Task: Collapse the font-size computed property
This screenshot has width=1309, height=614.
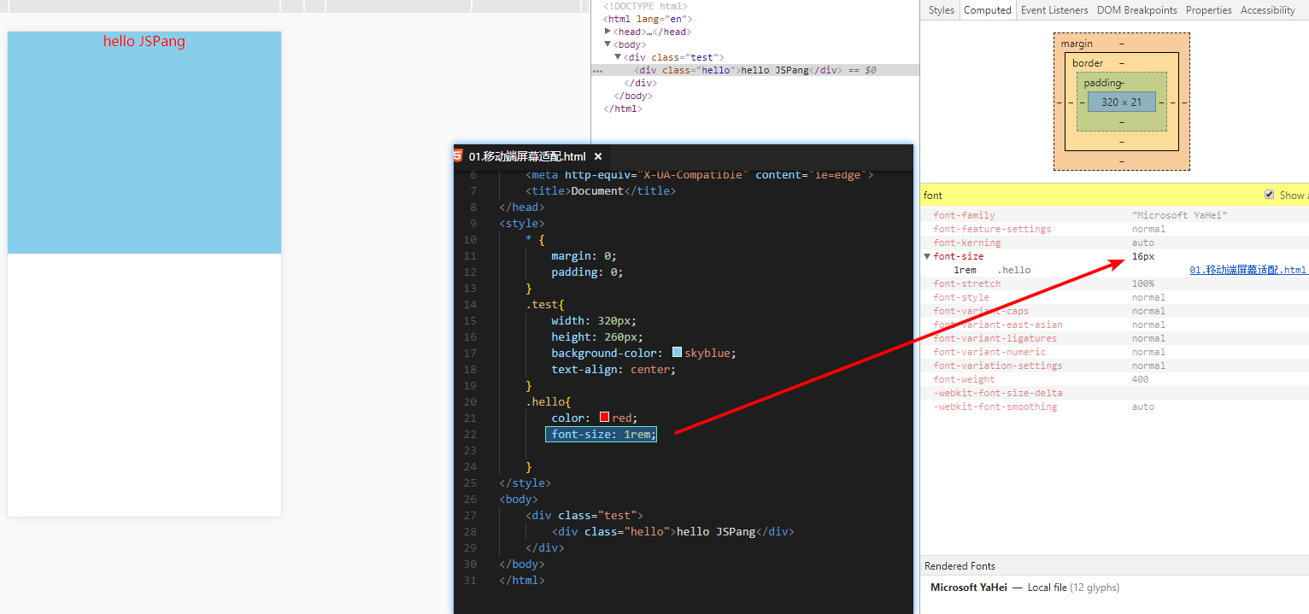Action: point(927,256)
